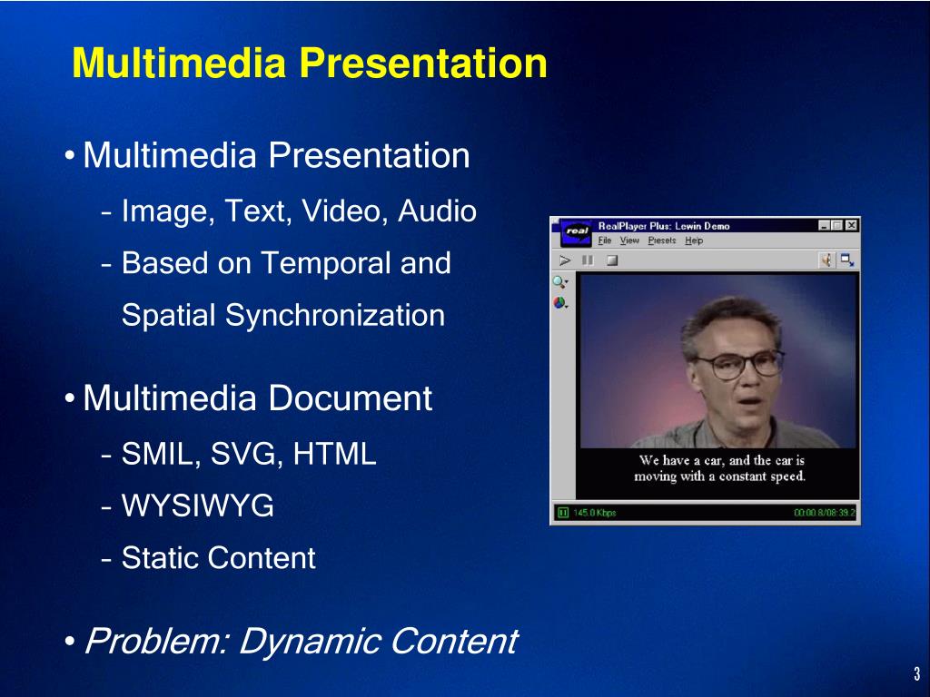The width and height of the screenshot is (930, 697).
Task: Click the slide number 3
Action: (917, 674)
